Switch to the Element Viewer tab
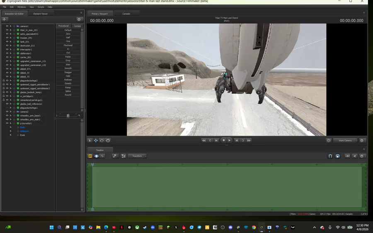 point(41,14)
